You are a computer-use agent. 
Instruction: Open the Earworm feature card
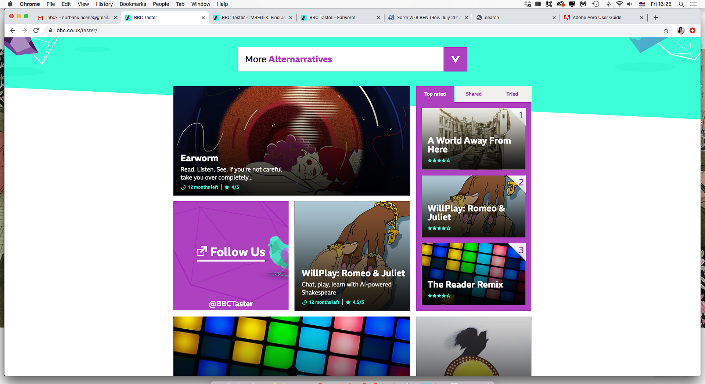[292, 141]
